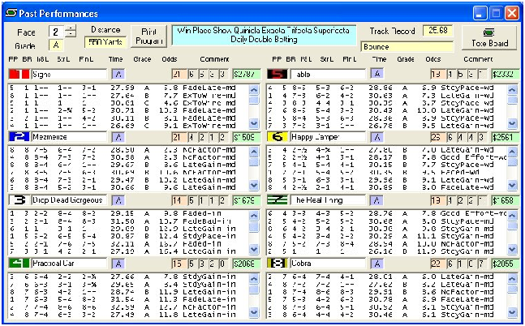Click scroll up arrow in Signs history list
This screenshot has width=525, height=326.
point(254,90)
